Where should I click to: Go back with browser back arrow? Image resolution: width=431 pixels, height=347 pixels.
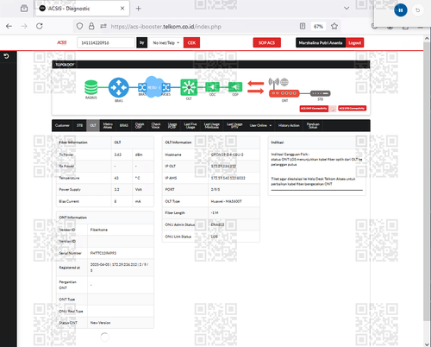click(9, 26)
